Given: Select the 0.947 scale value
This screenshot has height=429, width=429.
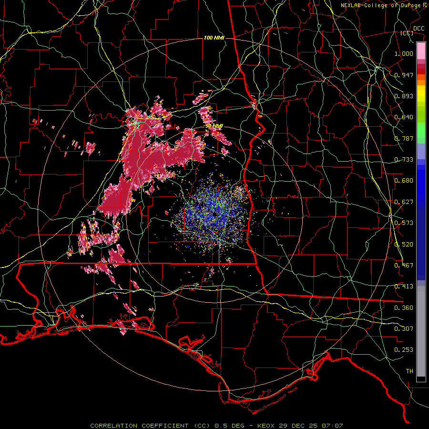Looking at the screenshot, I should [x=404, y=75].
